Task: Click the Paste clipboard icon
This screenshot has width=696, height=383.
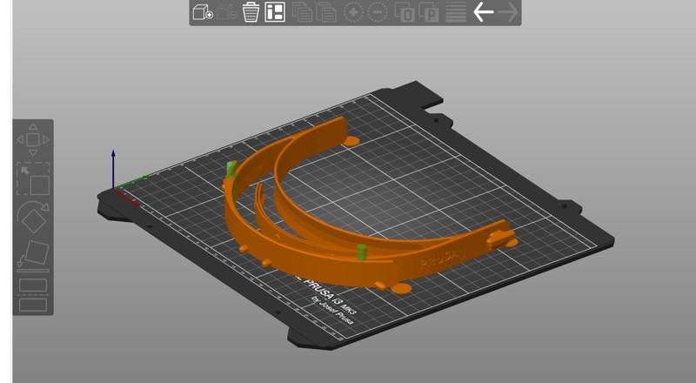Action: click(325, 12)
